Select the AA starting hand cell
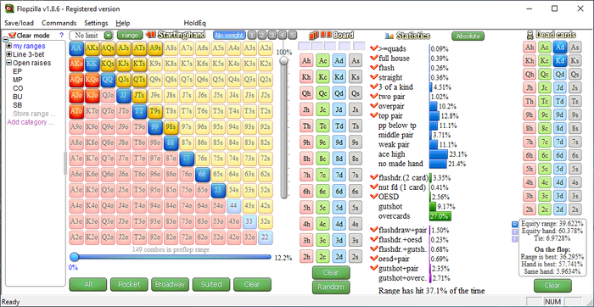 point(76,48)
